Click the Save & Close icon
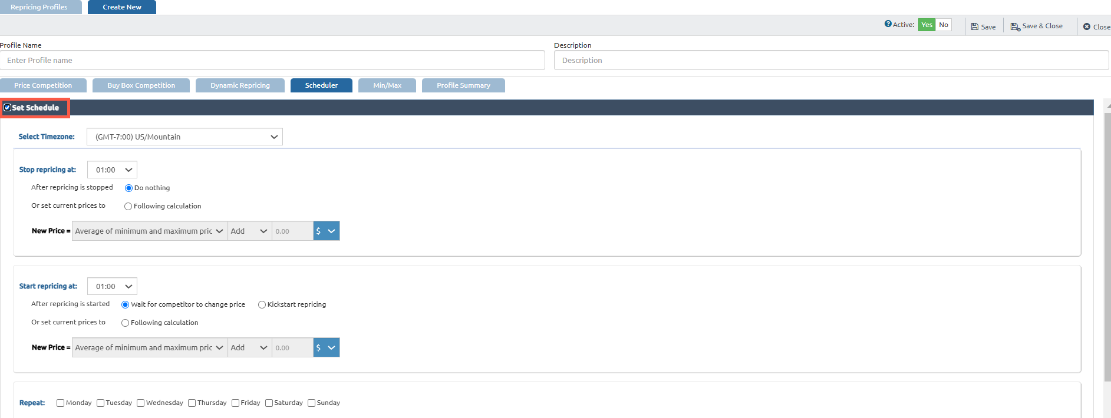 click(x=1015, y=26)
